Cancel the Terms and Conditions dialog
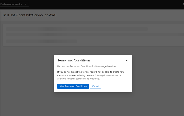This screenshot has width=184, height=116. coord(96,86)
